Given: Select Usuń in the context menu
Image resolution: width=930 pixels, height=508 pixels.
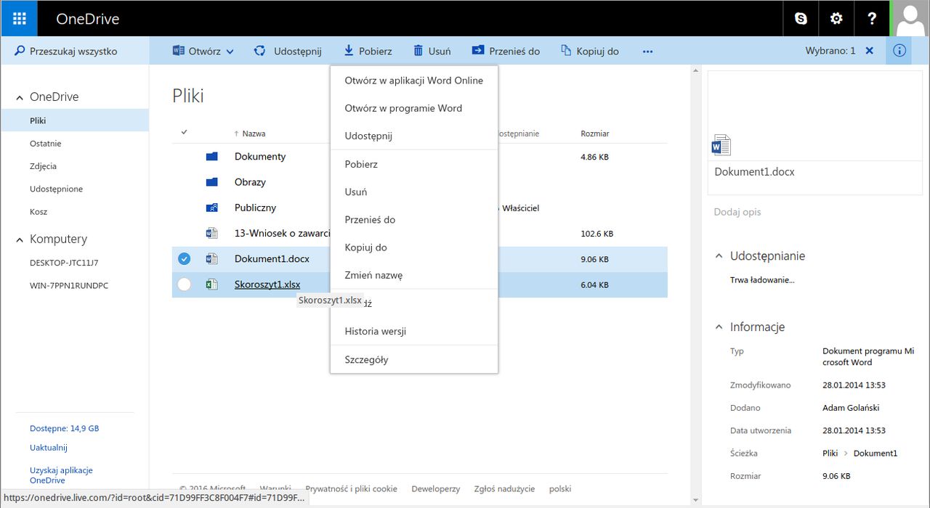Looking at the screenshot, I should pos(414,192).
